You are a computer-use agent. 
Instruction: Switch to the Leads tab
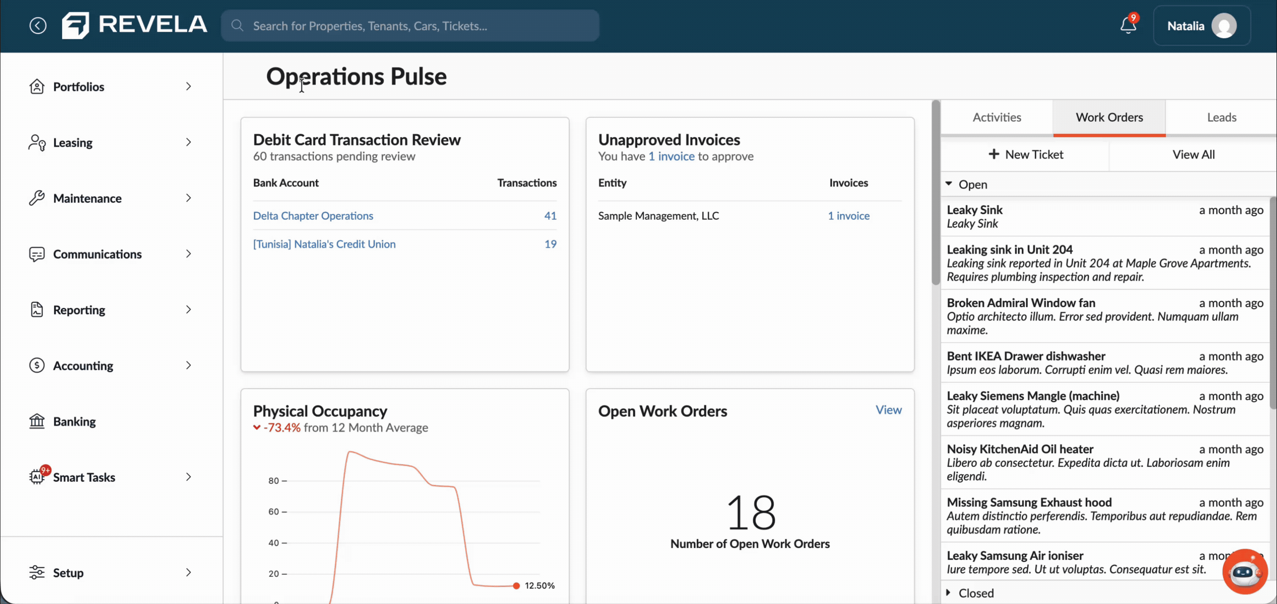pos(1221,118)
